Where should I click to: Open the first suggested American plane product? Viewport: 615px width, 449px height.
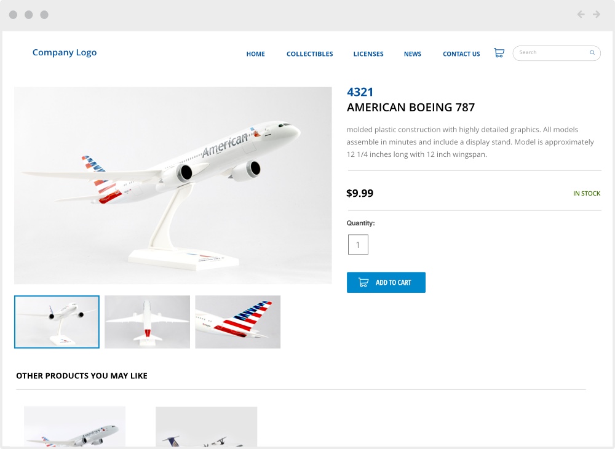coord(74,426)
